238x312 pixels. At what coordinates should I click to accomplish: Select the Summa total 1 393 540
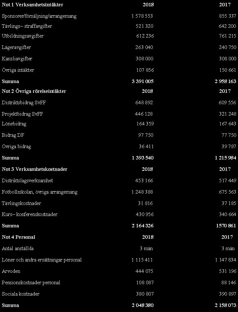click(143, 158)
